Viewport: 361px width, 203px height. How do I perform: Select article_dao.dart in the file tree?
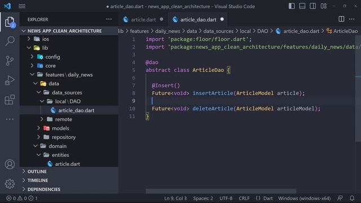(69, 111)
